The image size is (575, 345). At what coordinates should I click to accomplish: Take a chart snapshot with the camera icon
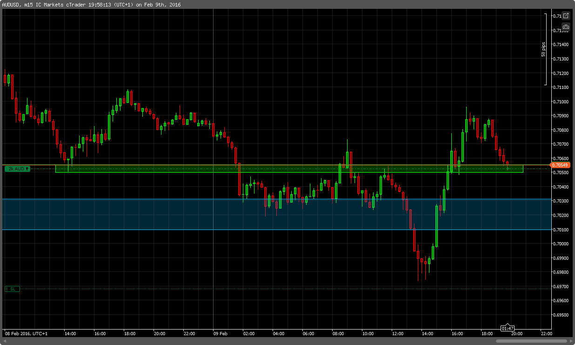(x=566, y=27)
